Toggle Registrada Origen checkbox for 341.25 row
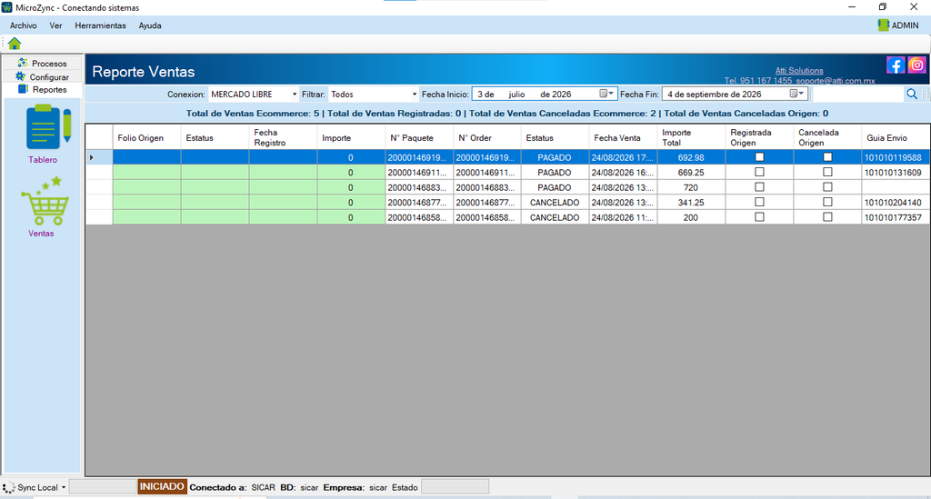Screen dimensions: 931x499 pos(759,203)
